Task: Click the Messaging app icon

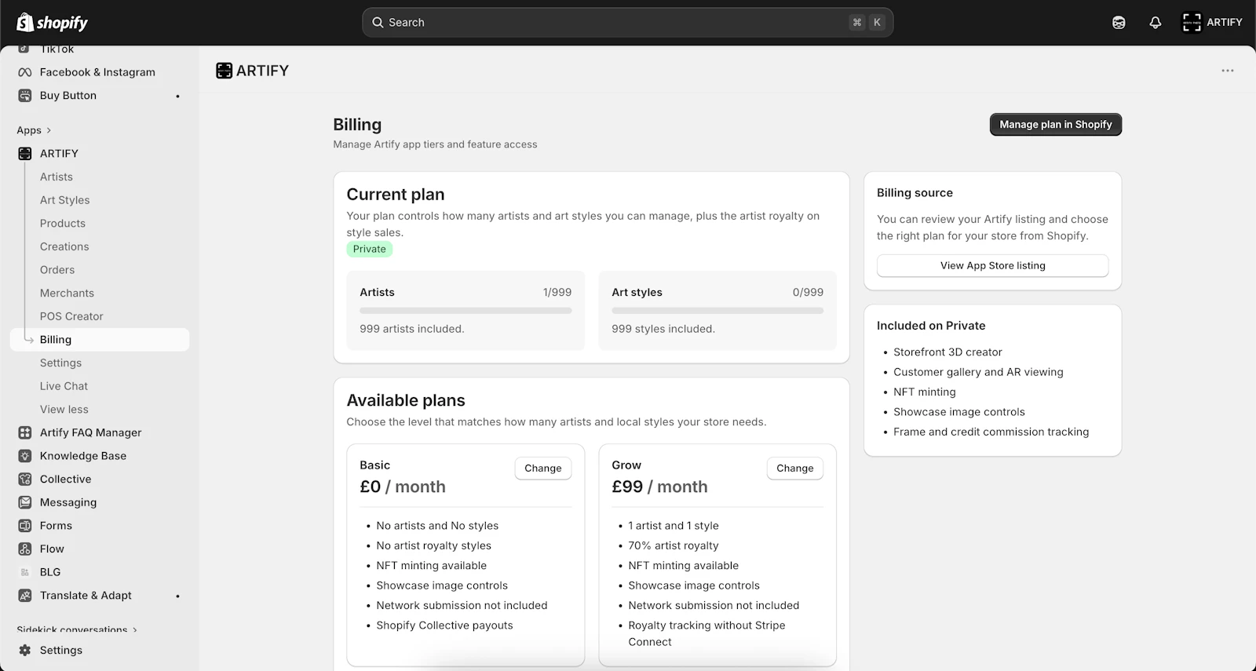Action: (25, 502)
